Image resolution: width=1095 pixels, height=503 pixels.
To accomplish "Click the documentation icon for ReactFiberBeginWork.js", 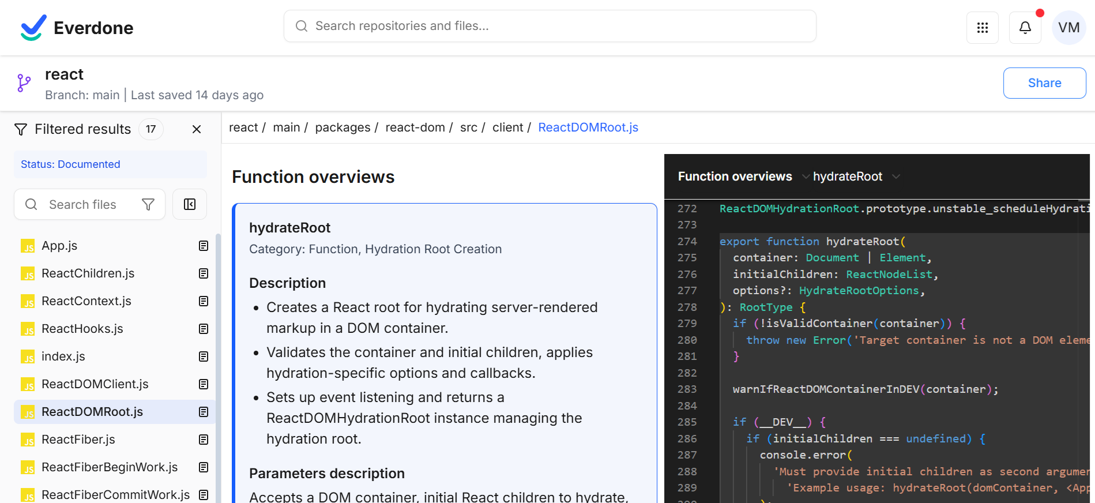I will 204,467.
